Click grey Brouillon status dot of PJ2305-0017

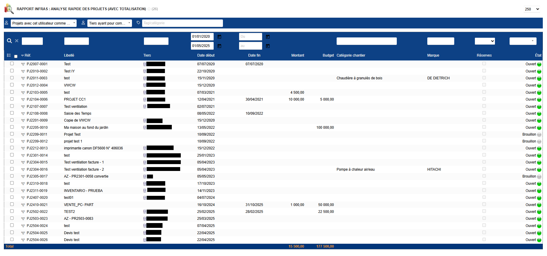point(539,177)
